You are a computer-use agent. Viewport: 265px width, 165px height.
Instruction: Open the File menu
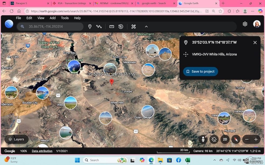(x=18, y=18)
